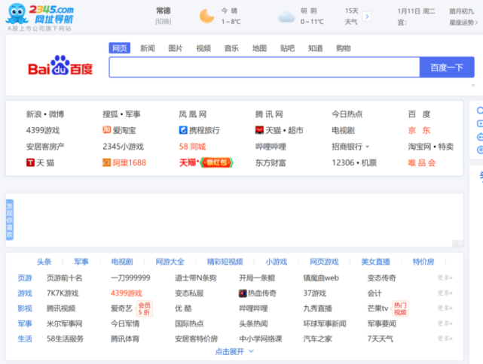The image size is (483, 364).
Task: Open the 哔哩哔哩 link under 腾讯网
Action: click(271, 147)
